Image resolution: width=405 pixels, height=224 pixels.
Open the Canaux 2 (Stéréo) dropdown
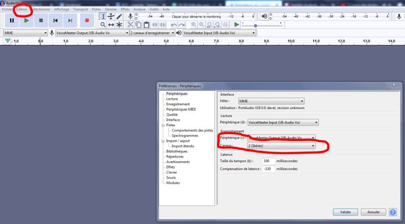pyautogui.click(x=281, y=146)
